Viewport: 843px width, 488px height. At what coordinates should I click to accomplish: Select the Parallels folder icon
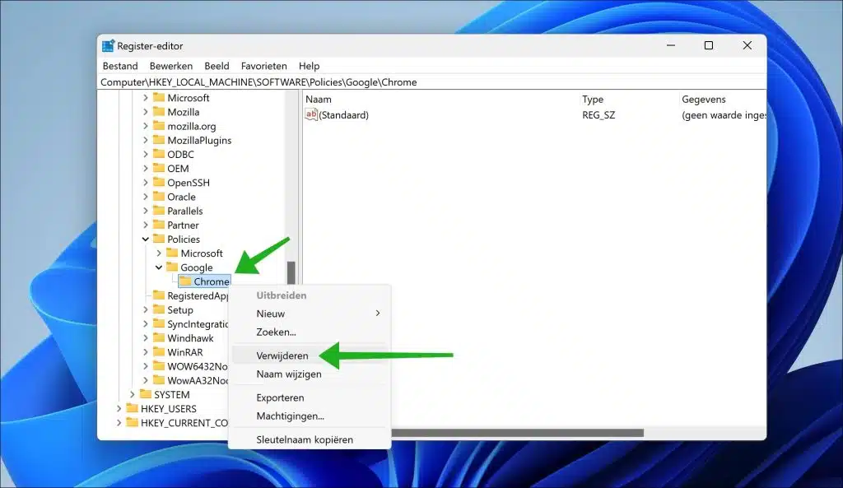[x=159, y=210]
